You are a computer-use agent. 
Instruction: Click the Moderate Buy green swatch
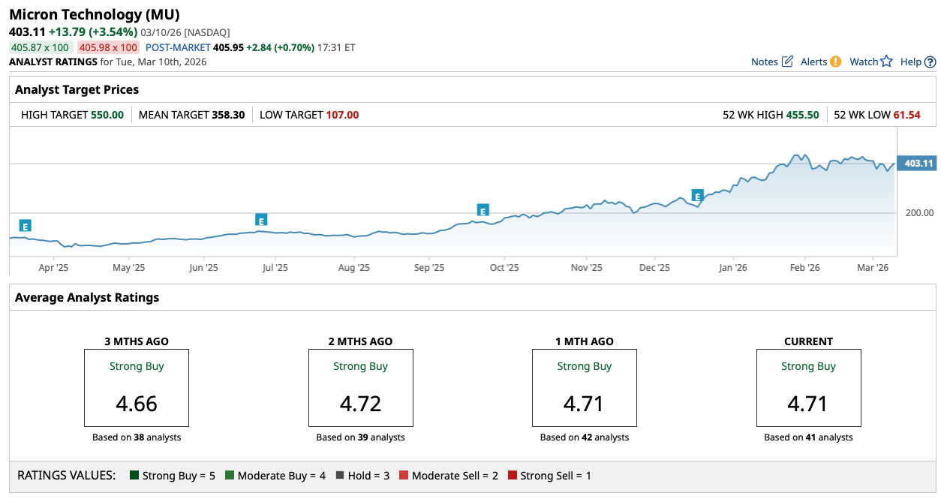(230, 476)
